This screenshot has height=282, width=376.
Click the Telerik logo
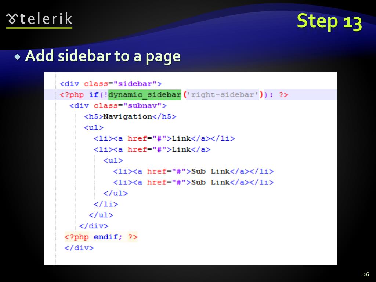[39, 20]
